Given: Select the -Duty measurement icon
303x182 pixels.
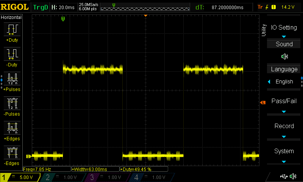Looking at the screenshot, I should [12, 54].
